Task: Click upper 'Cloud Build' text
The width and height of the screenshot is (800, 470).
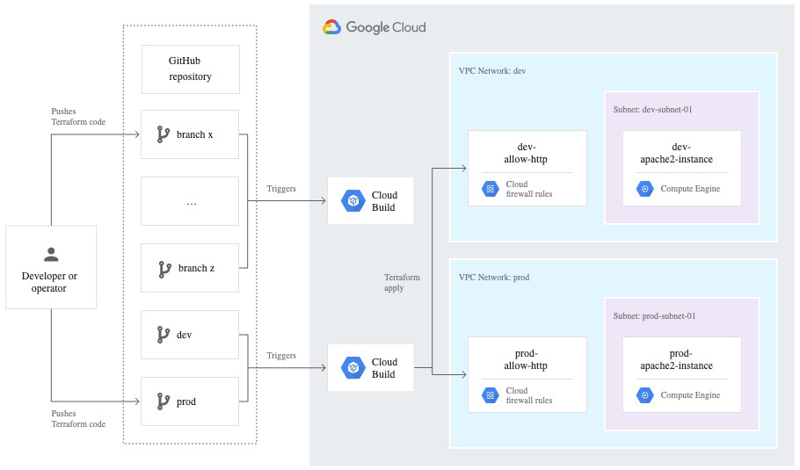Action: [384, 201]
